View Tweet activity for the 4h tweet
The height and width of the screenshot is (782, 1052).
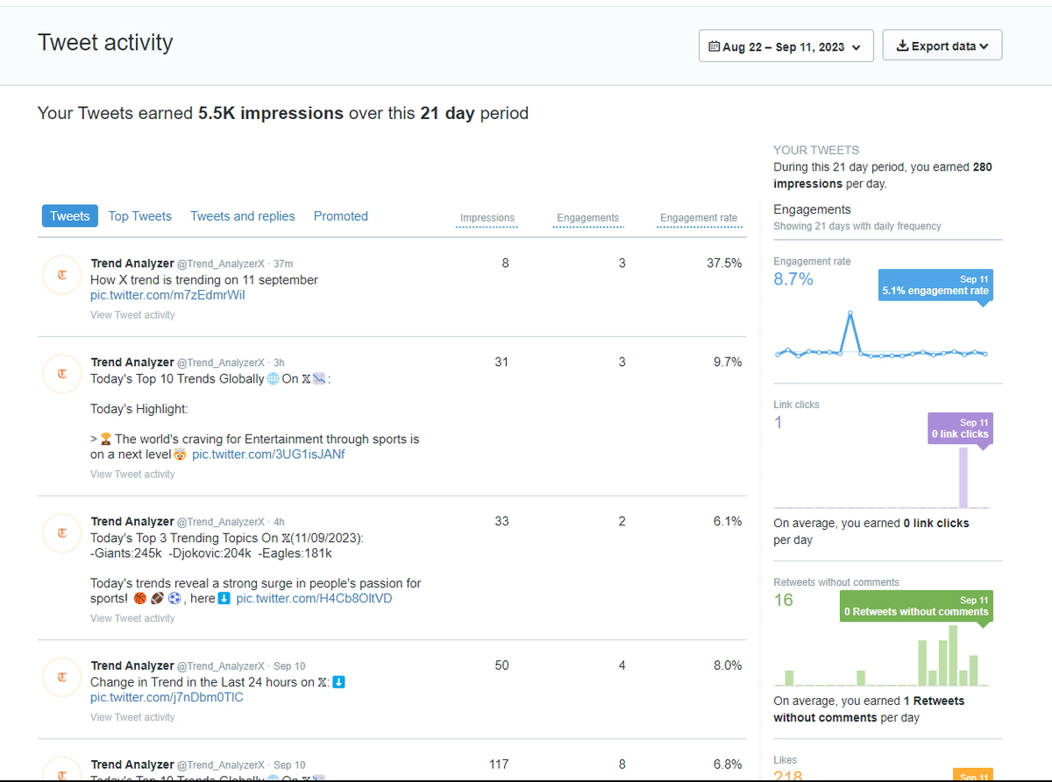[x=132, y=618]
